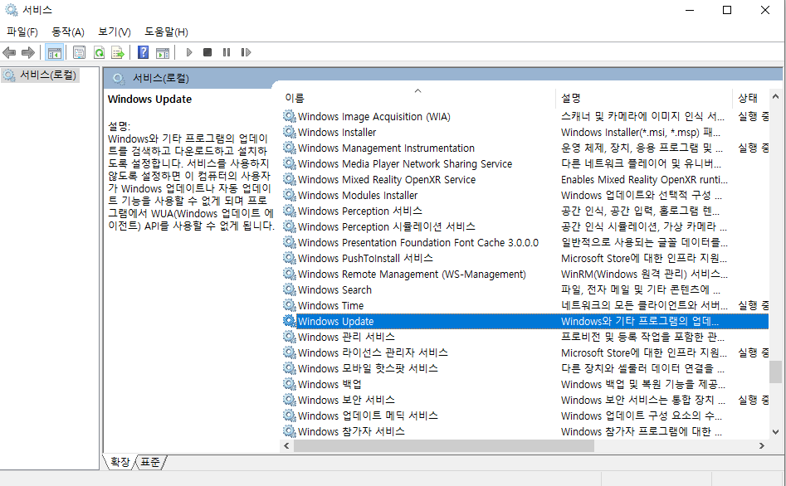Click the Back arrow toolbar icon
Image resolution: width=786 pixels, height=486 pixels.
pos(9,52)
